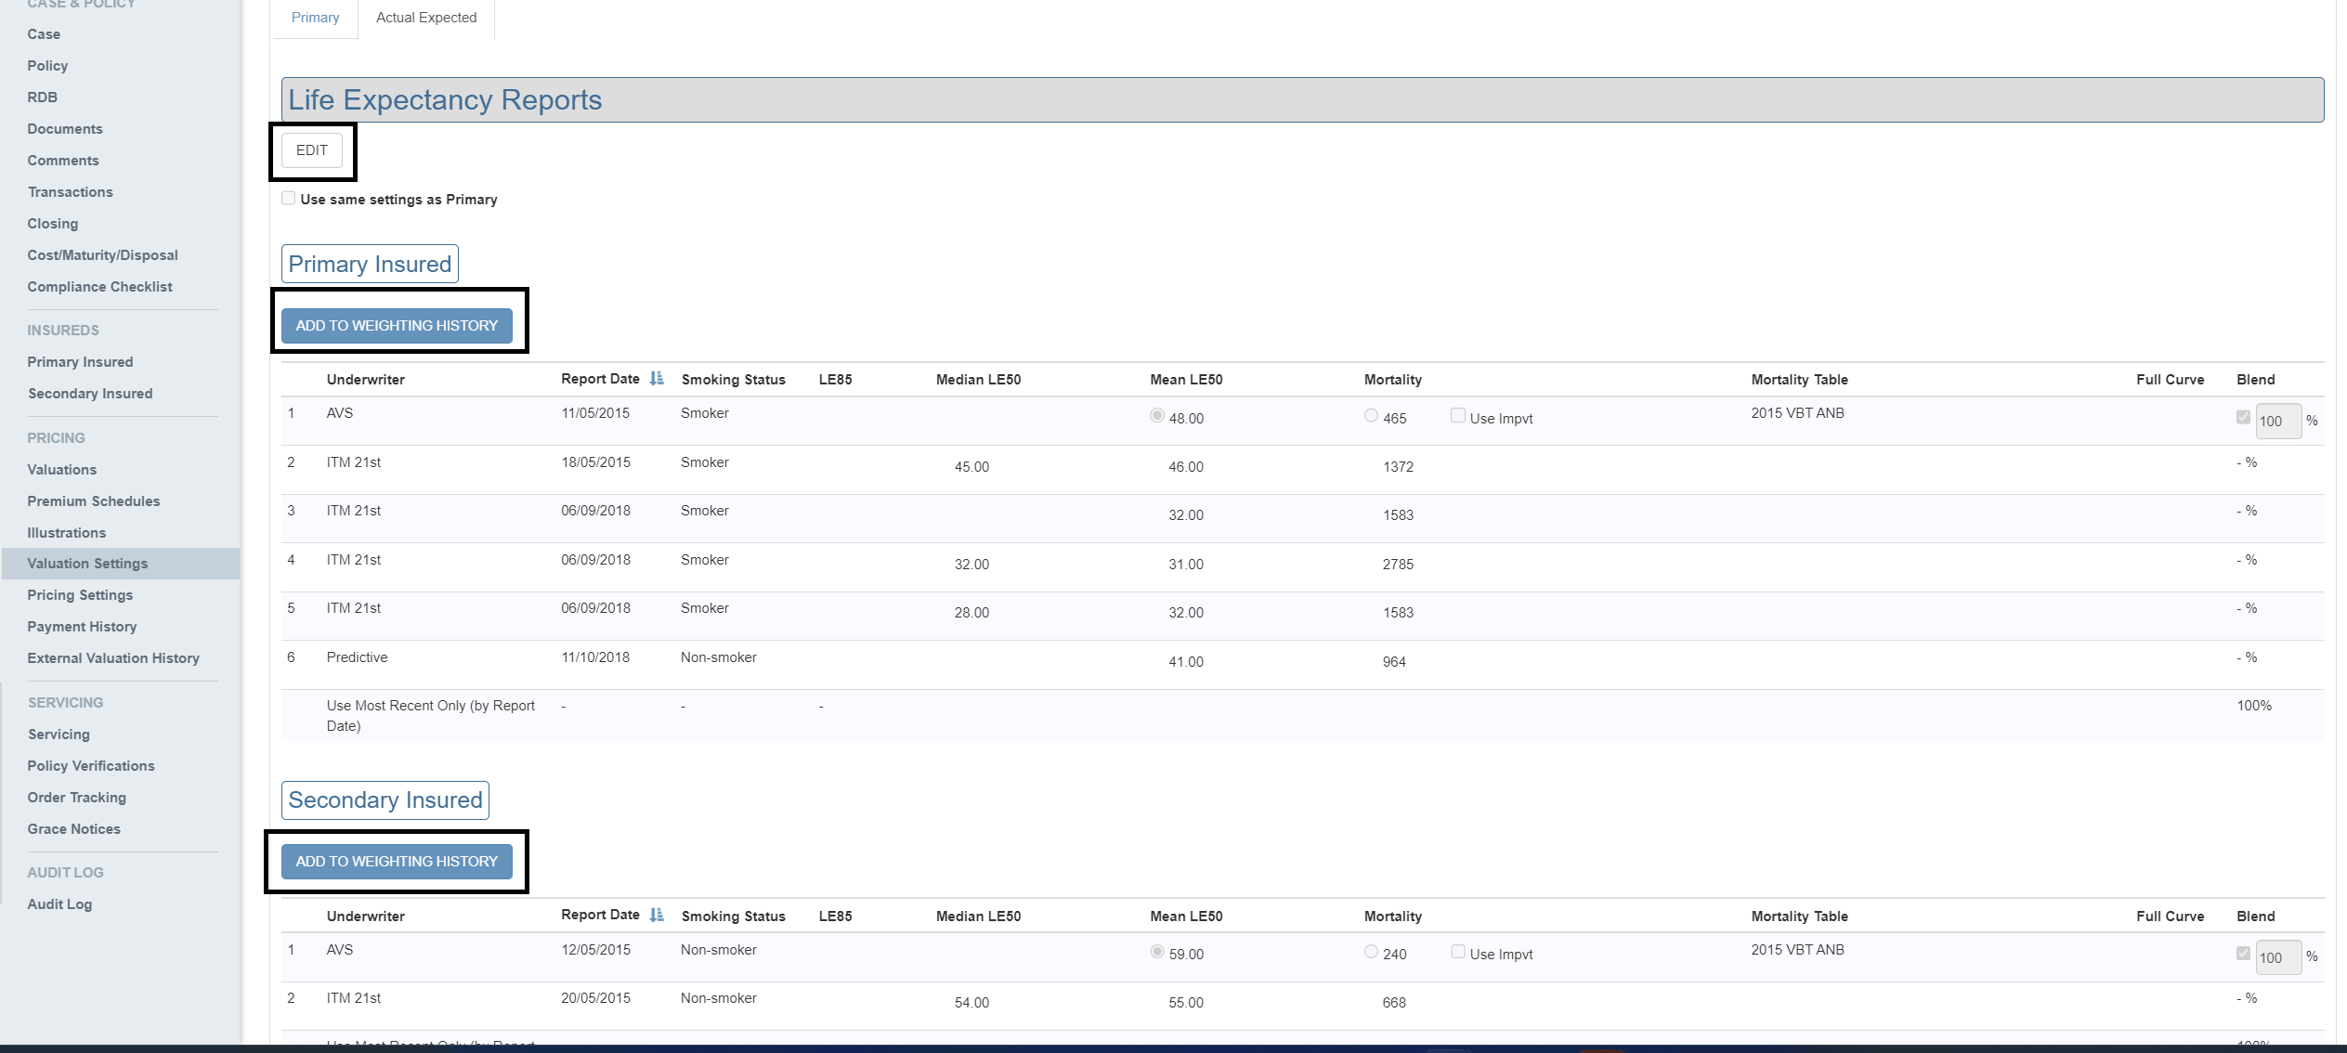Switch to the Primary tab

[x=315, y=18]
